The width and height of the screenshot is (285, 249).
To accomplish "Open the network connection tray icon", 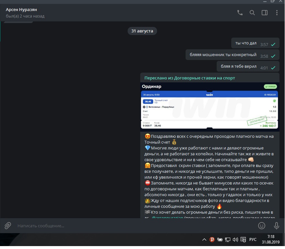I will click(228, 240).
